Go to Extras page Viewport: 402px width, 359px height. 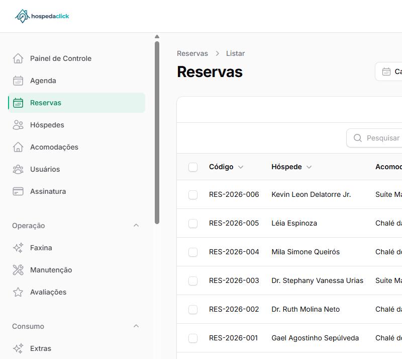coord(77,348)
